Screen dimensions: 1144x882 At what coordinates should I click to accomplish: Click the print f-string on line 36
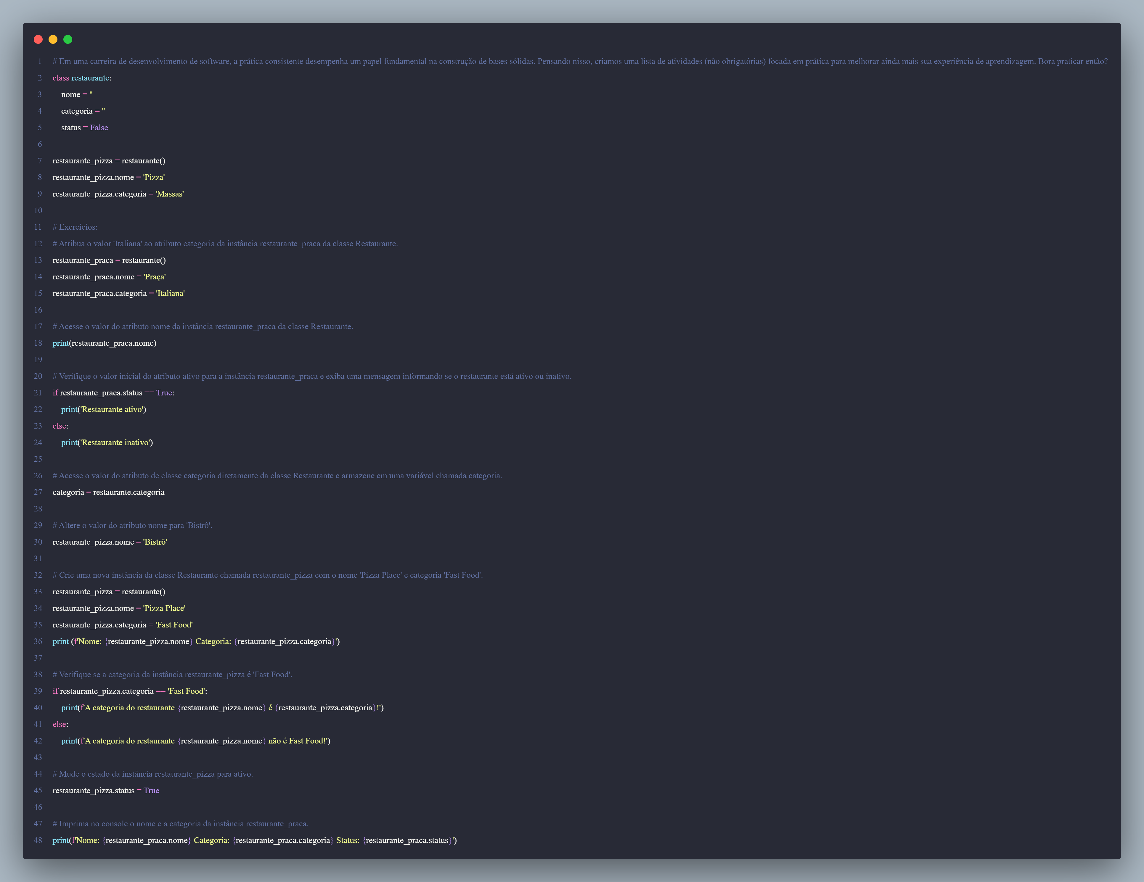pyautogui.click(x=196, y=642)
